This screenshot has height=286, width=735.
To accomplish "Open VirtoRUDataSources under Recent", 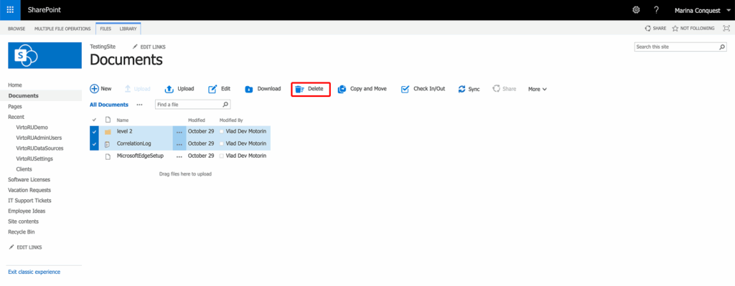I will 39,148.
